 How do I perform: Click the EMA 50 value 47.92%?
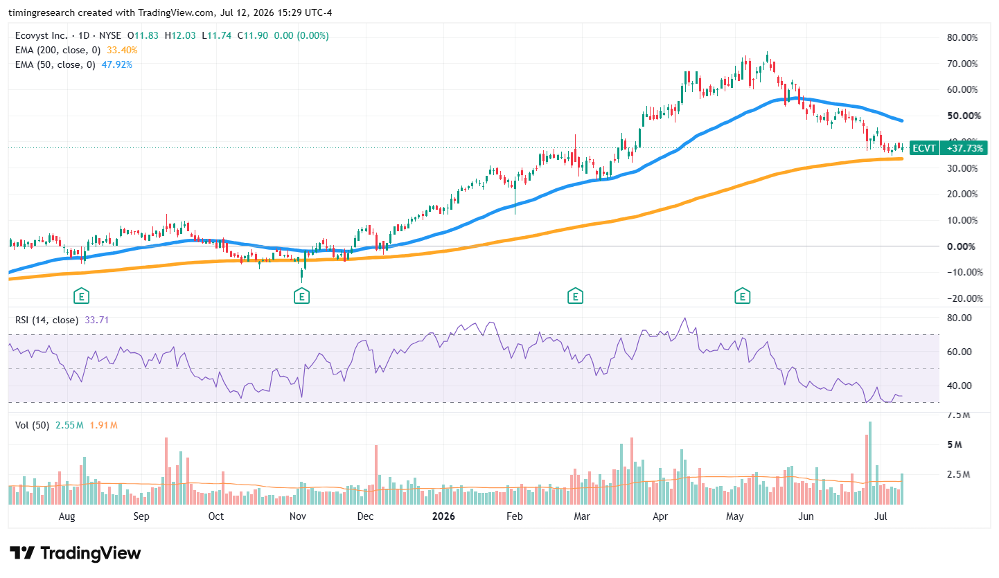point(116,64)
